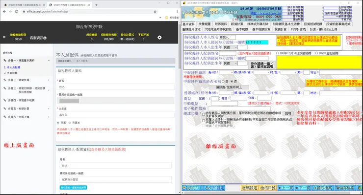
Task: Open 通訊處 村/里 dropdown
Action: pyautogui.click(x=289, y=93)
